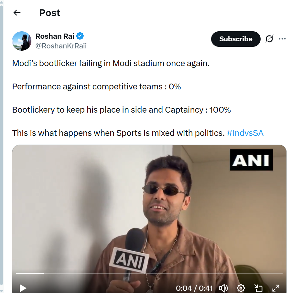
Task: Click the blue verified badge
Action: (80, 36)
